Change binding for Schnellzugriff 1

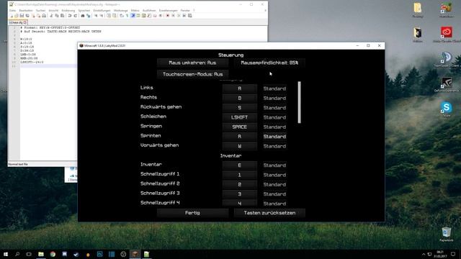click(x=240, y=175)
